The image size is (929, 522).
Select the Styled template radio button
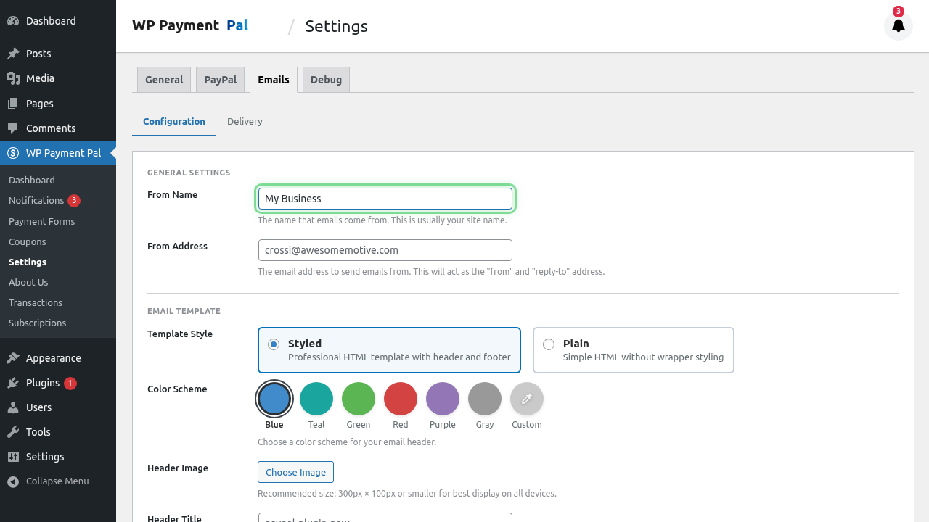pos(274,344)
